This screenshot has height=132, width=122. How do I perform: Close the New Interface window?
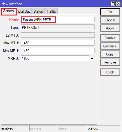118,4
